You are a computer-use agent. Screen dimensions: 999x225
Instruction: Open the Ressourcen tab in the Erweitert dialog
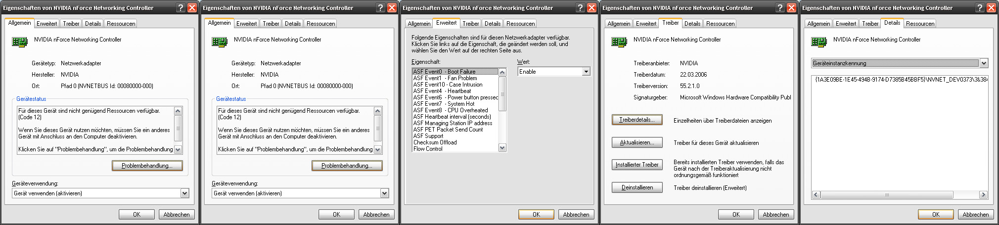pos(520,24)
